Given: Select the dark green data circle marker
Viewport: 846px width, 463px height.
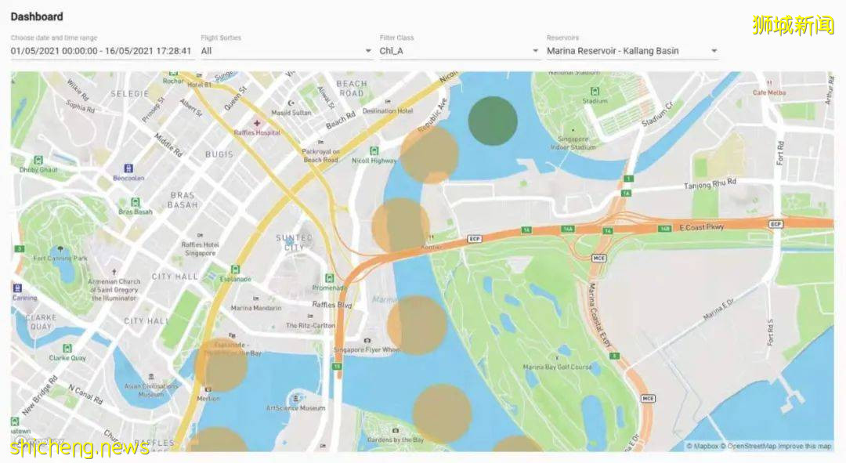Looking at the screenshot, I should (493, 121).
